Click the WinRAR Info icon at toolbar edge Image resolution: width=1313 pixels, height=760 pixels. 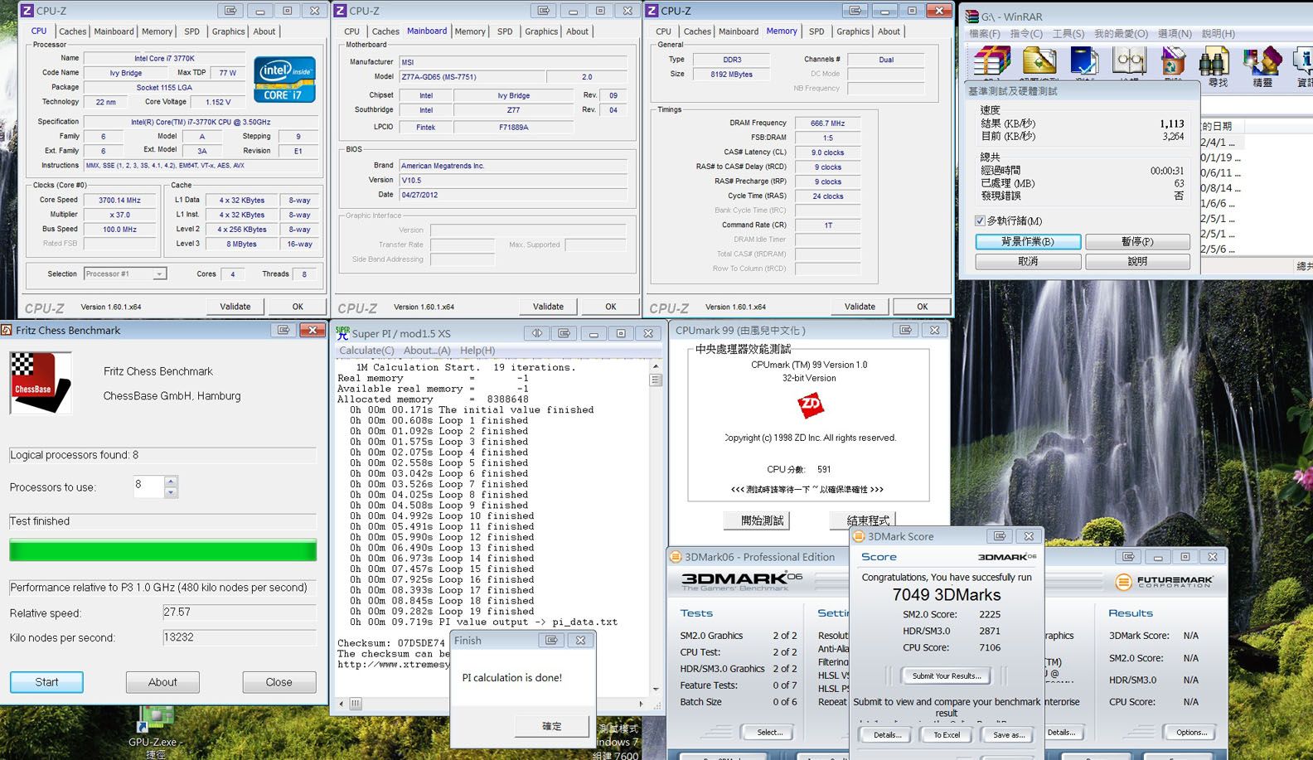[x=1304, y=61]
